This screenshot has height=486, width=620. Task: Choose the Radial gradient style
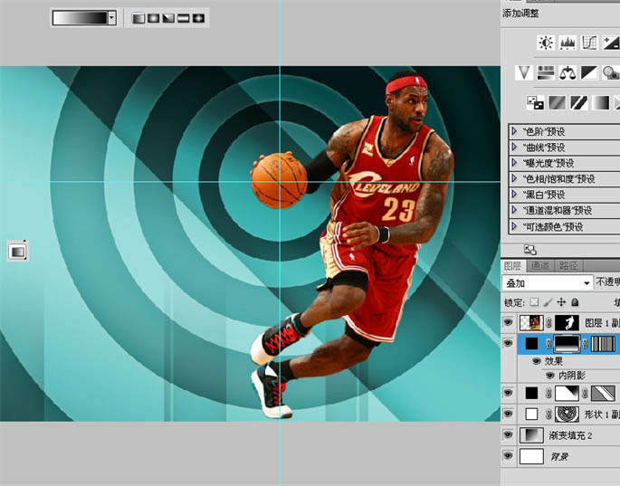pyautogui.click(x=154, y=18)
